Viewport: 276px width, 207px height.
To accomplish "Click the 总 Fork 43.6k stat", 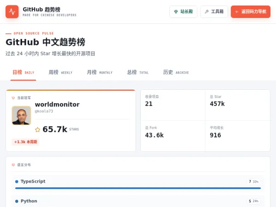I will click(x=172, y=136).
